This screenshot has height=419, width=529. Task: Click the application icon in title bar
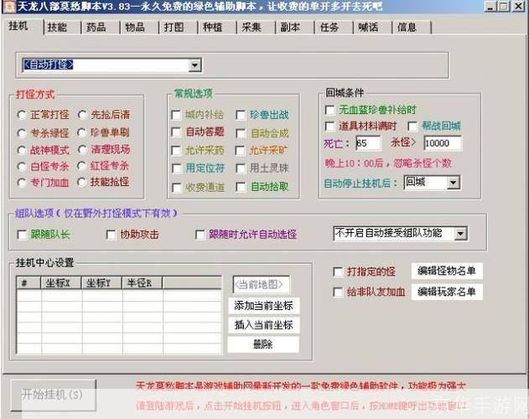click(9, 7)
